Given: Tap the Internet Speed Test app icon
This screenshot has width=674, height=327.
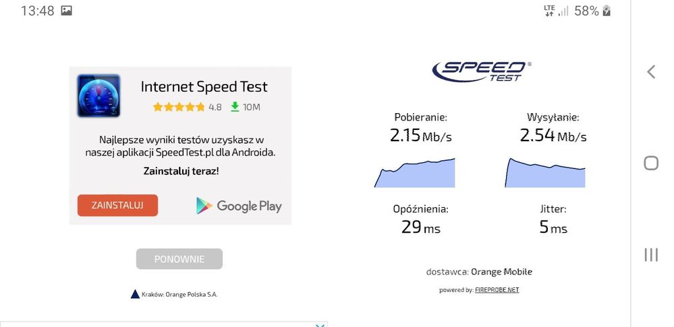Looking at the screenshot, I should point(99,96).
